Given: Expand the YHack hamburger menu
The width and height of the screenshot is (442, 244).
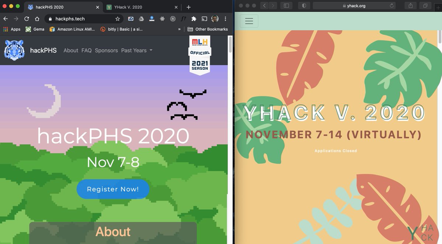Looking at the screenshot, I should point(249,21).
